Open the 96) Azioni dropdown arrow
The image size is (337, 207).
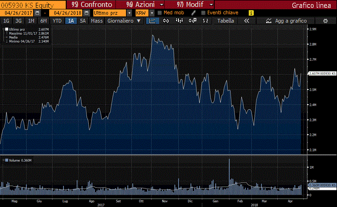tap(162, 5)
